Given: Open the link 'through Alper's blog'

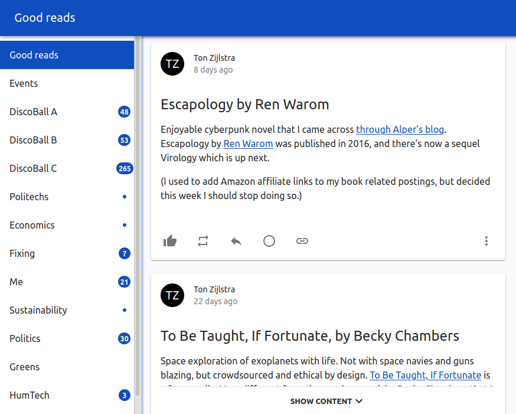Looking at the screenshot, I should (x=400, y=129).
